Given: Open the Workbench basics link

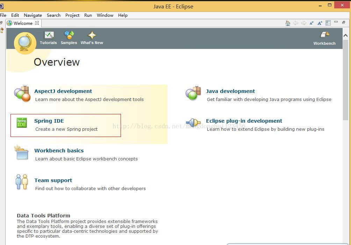Looking at the screenshot, I should coord(59,151).
